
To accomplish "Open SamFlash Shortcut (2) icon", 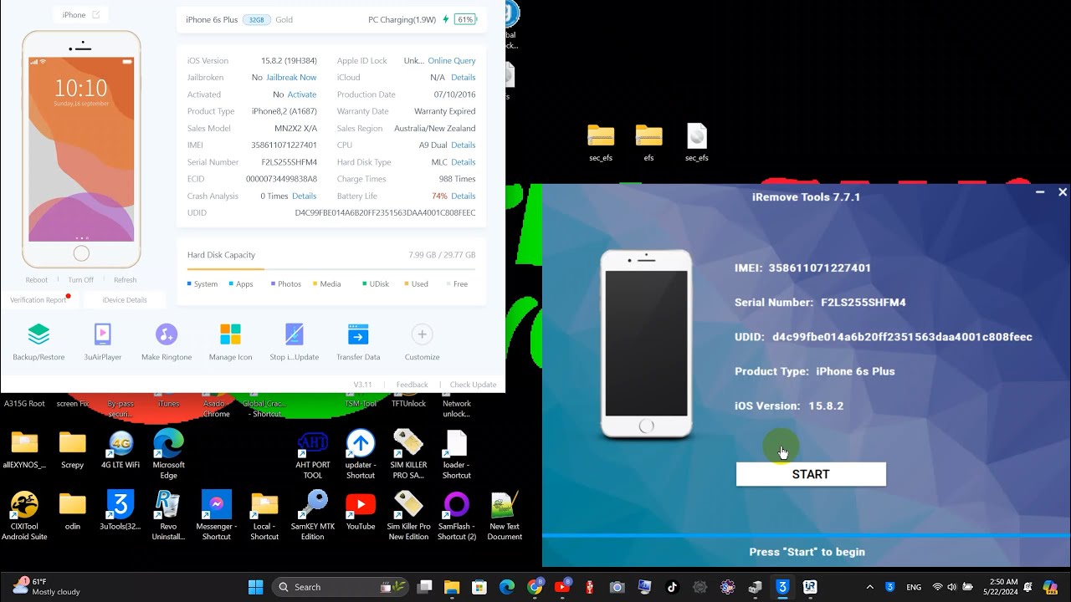I will point(456,516).
